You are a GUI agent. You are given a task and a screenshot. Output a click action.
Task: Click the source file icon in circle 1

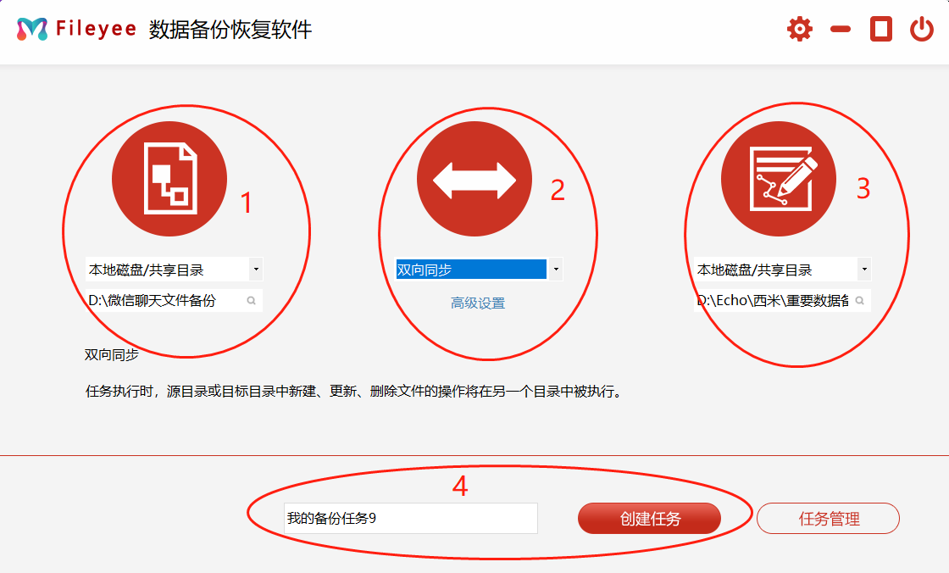(x=169, y=179)
